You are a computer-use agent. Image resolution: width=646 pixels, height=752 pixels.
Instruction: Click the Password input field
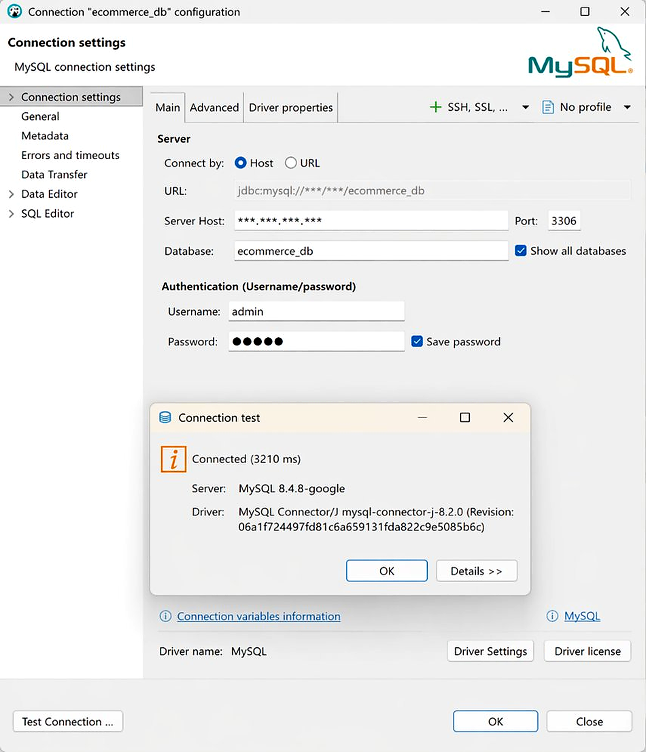pyautogui.click(x=317, y=342)
